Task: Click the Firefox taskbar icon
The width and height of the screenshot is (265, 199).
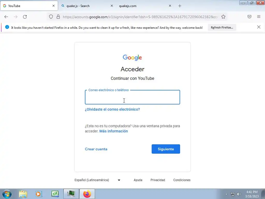Action: click(87, 194)
